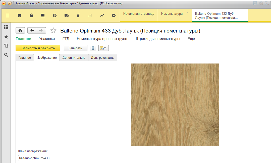Open the history icon in left sidebar

6,45
